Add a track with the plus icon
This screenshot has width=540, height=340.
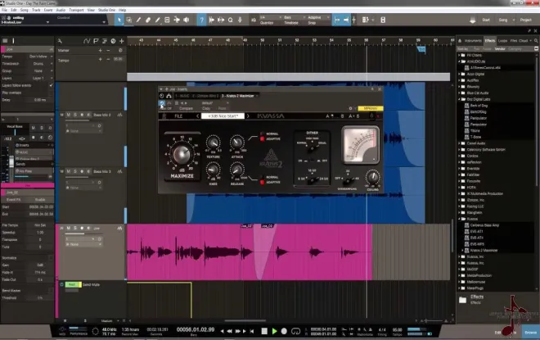pos(122,41)
